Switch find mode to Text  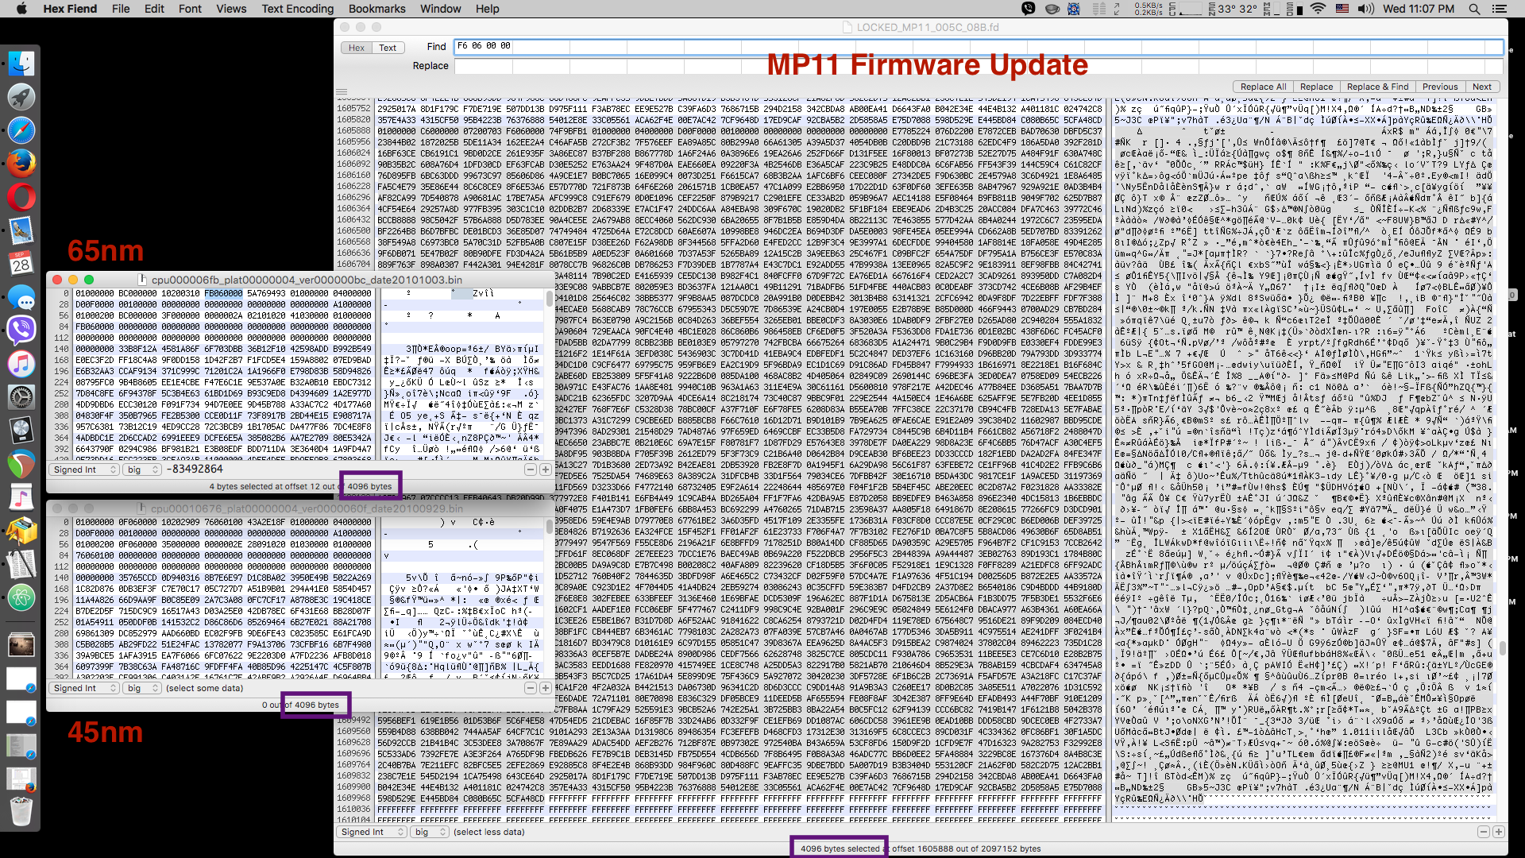coord(388,48)
